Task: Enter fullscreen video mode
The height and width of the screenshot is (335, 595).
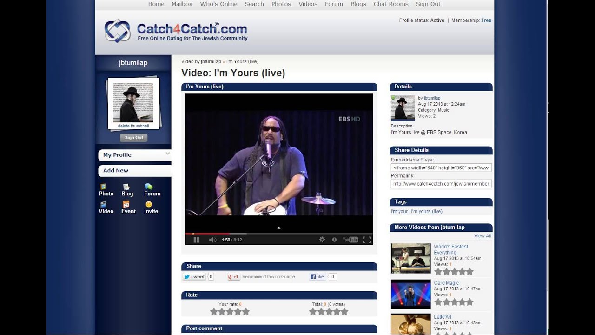Action: click(x=367, y=240)
